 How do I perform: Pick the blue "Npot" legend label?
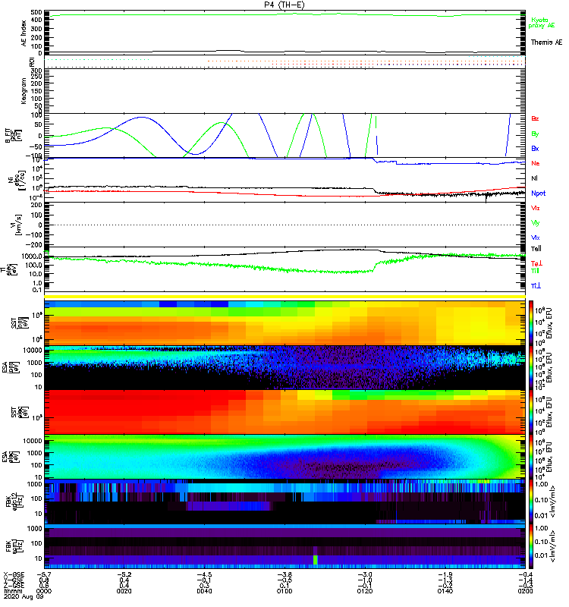[x=539, y=193]
